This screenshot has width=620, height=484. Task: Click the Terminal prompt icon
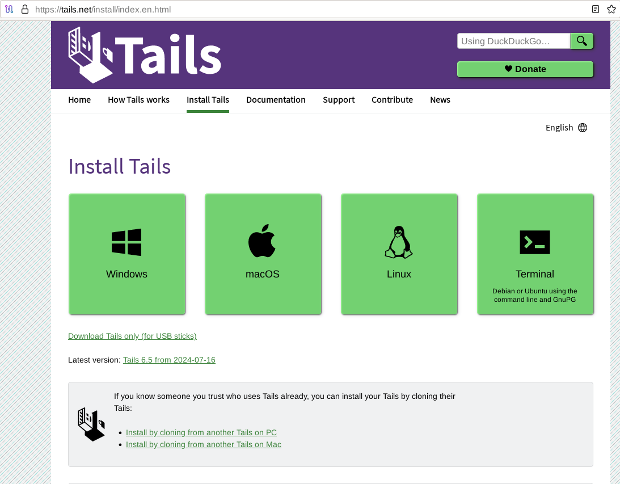point(534,242)
